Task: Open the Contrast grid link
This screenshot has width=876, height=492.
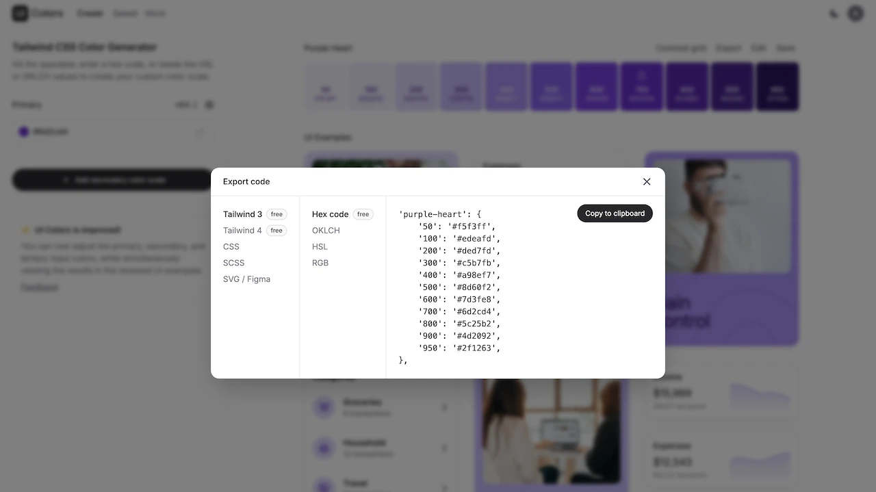Action: coord(680,48)
